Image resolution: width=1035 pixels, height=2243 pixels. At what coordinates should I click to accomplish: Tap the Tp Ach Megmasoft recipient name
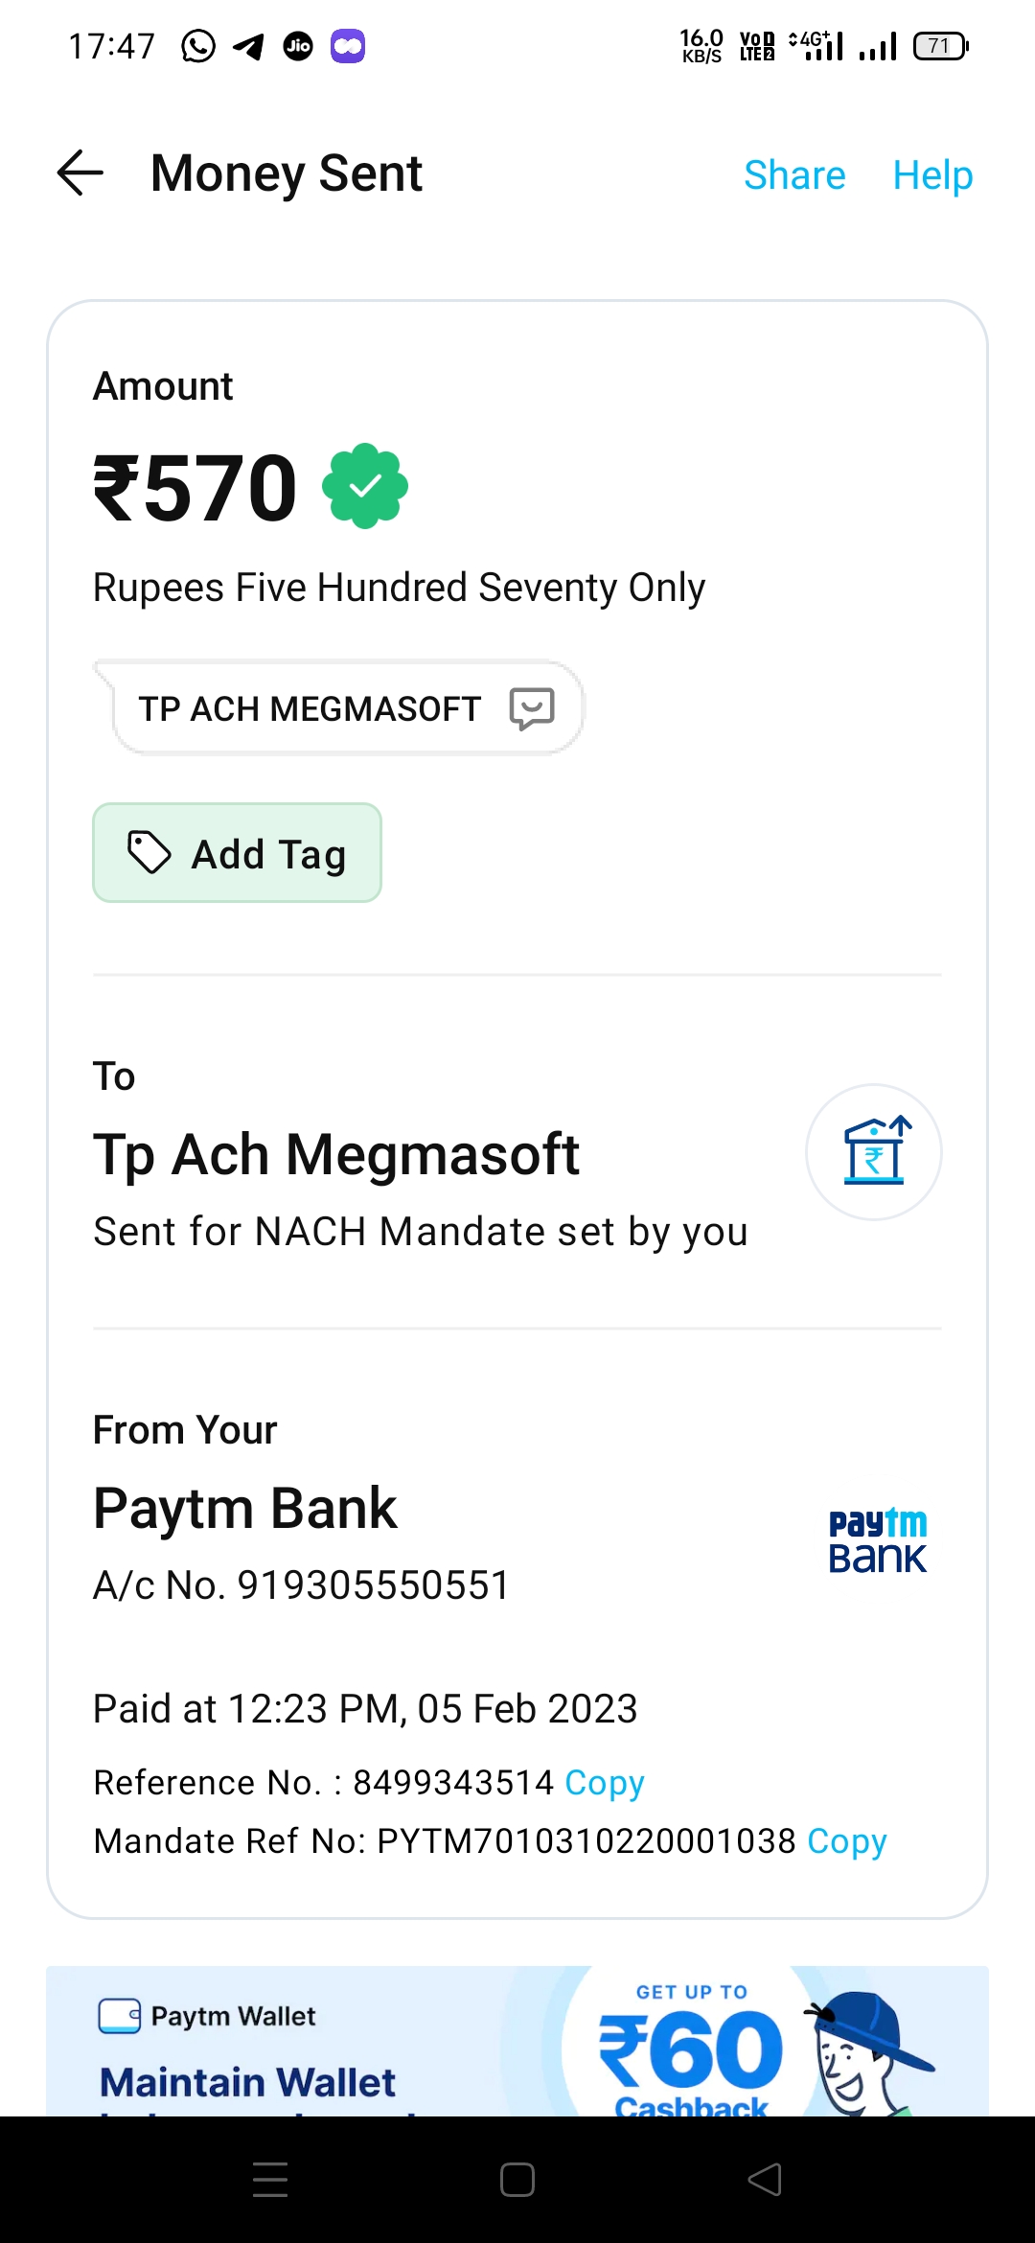pos(336,1154)
